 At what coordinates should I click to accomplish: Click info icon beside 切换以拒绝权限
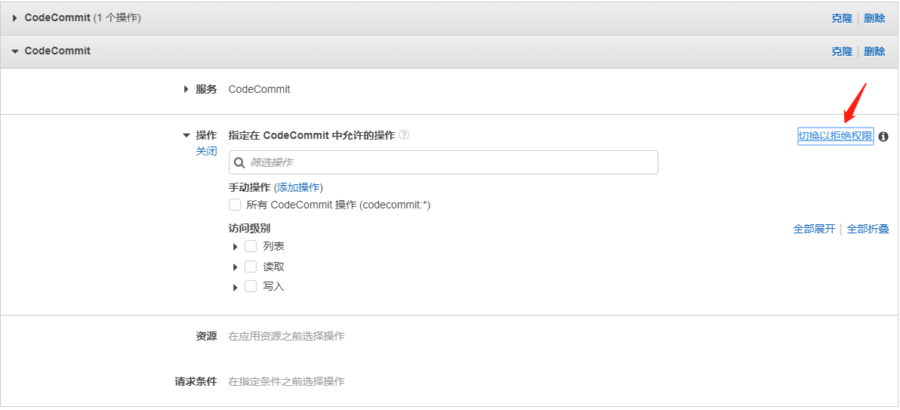(883, 137)
